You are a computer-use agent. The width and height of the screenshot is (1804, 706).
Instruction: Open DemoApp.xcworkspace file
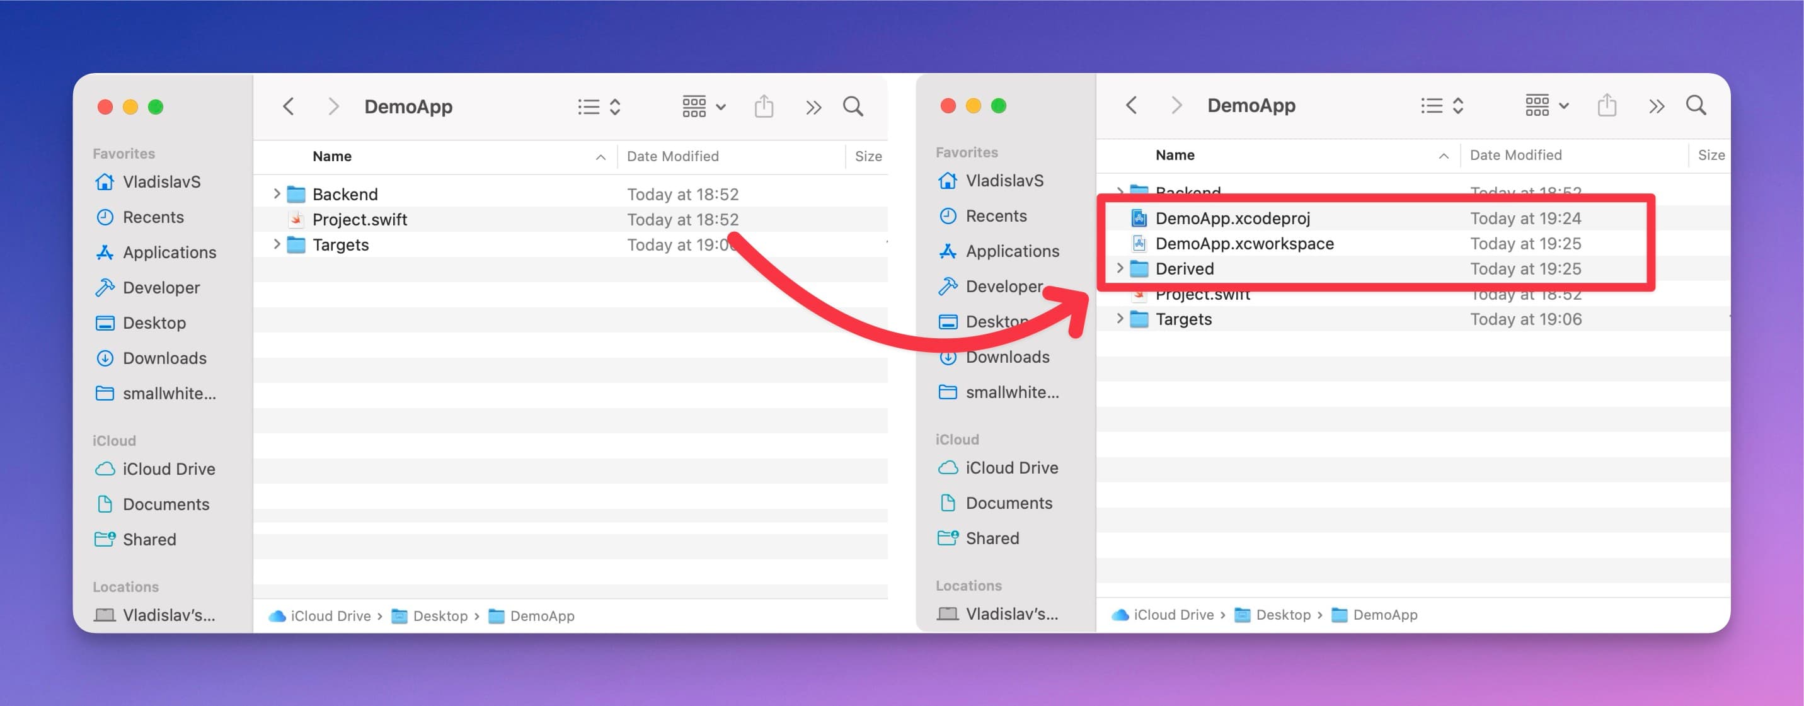1245,242
